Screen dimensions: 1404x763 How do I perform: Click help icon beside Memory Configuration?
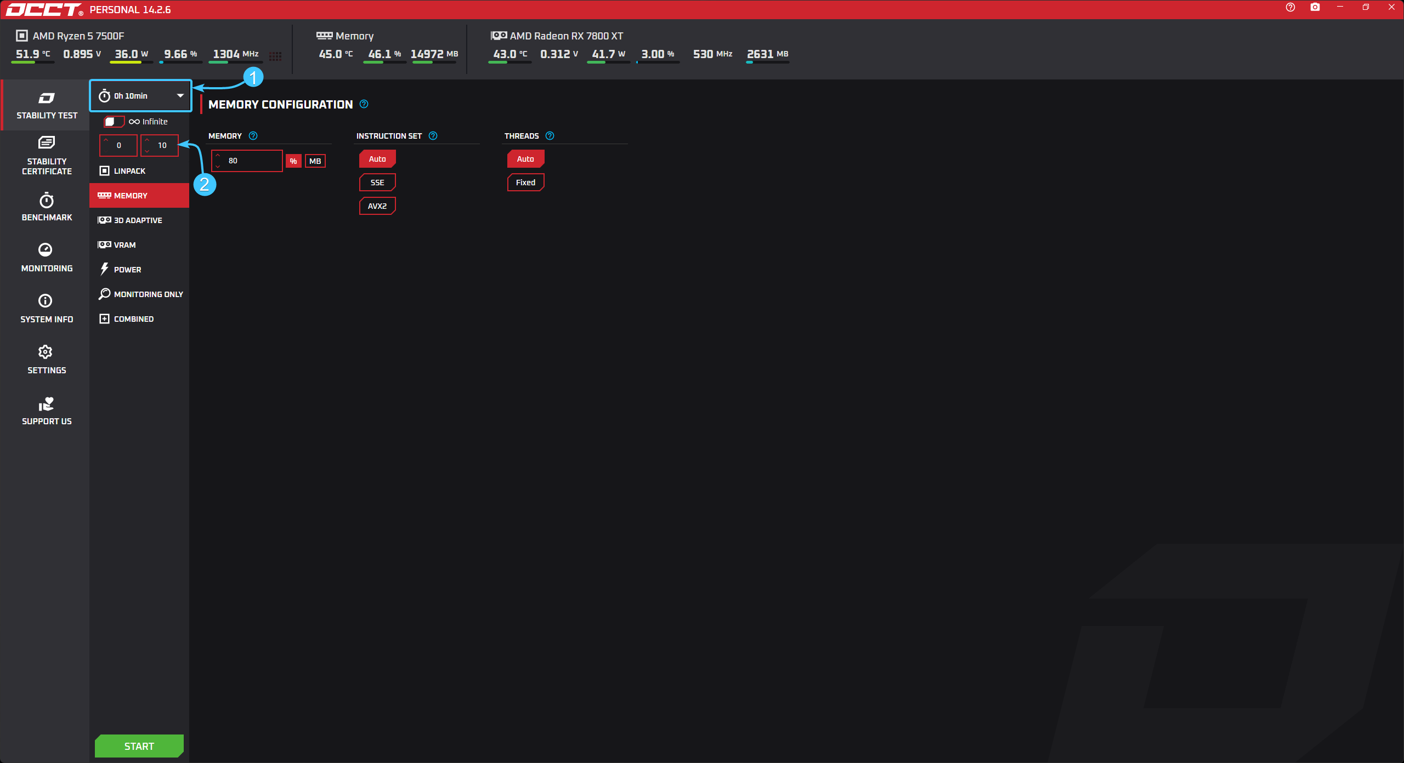click(x=364, y=104)
